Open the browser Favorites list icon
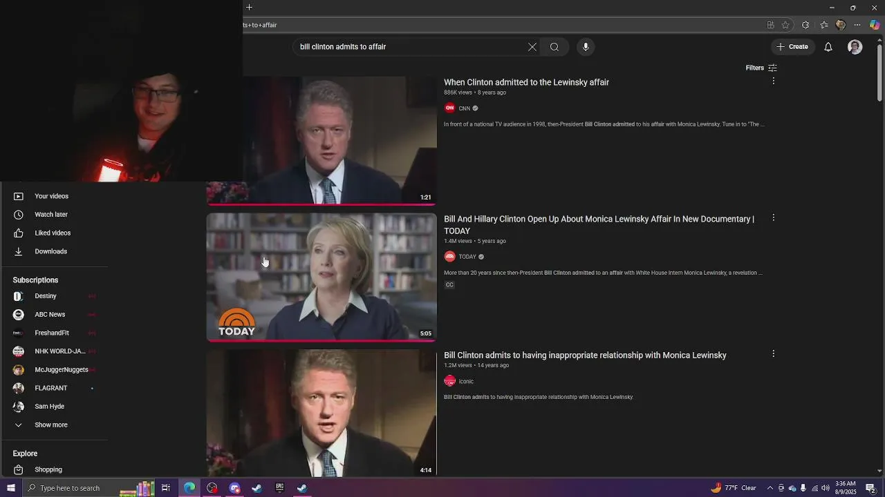885x497 pixels. click(823, 25)
